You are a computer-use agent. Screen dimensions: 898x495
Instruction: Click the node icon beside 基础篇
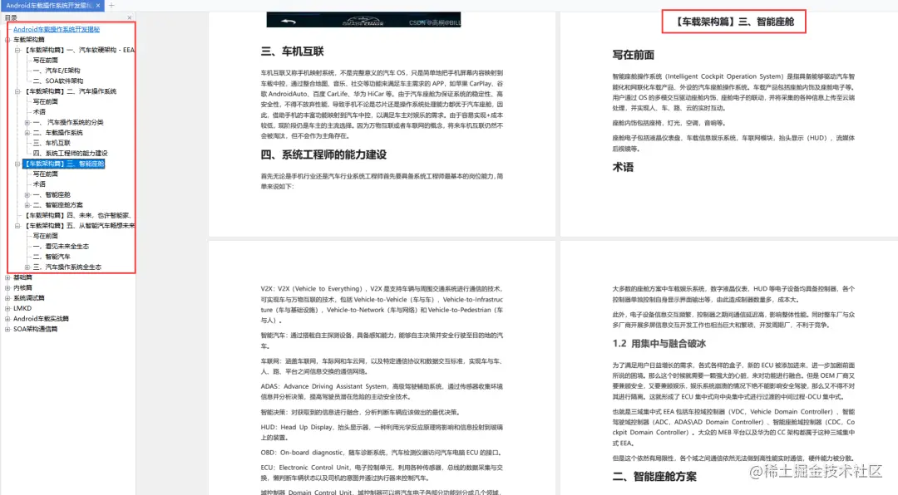(8, 278)
